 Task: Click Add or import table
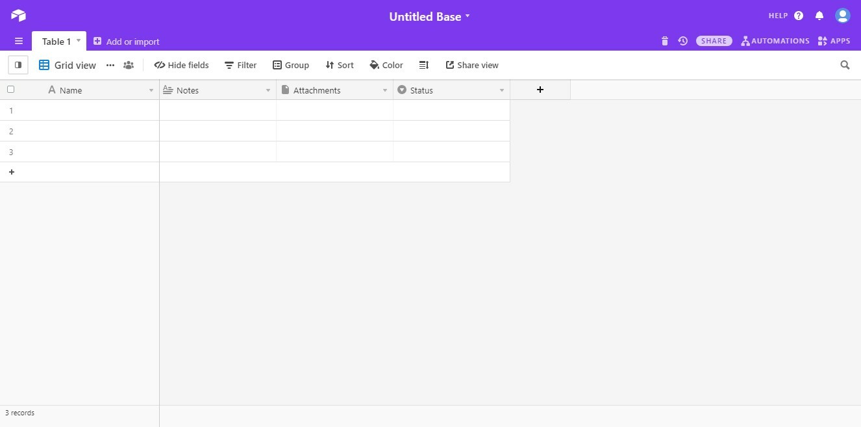(x=126, y=42)
